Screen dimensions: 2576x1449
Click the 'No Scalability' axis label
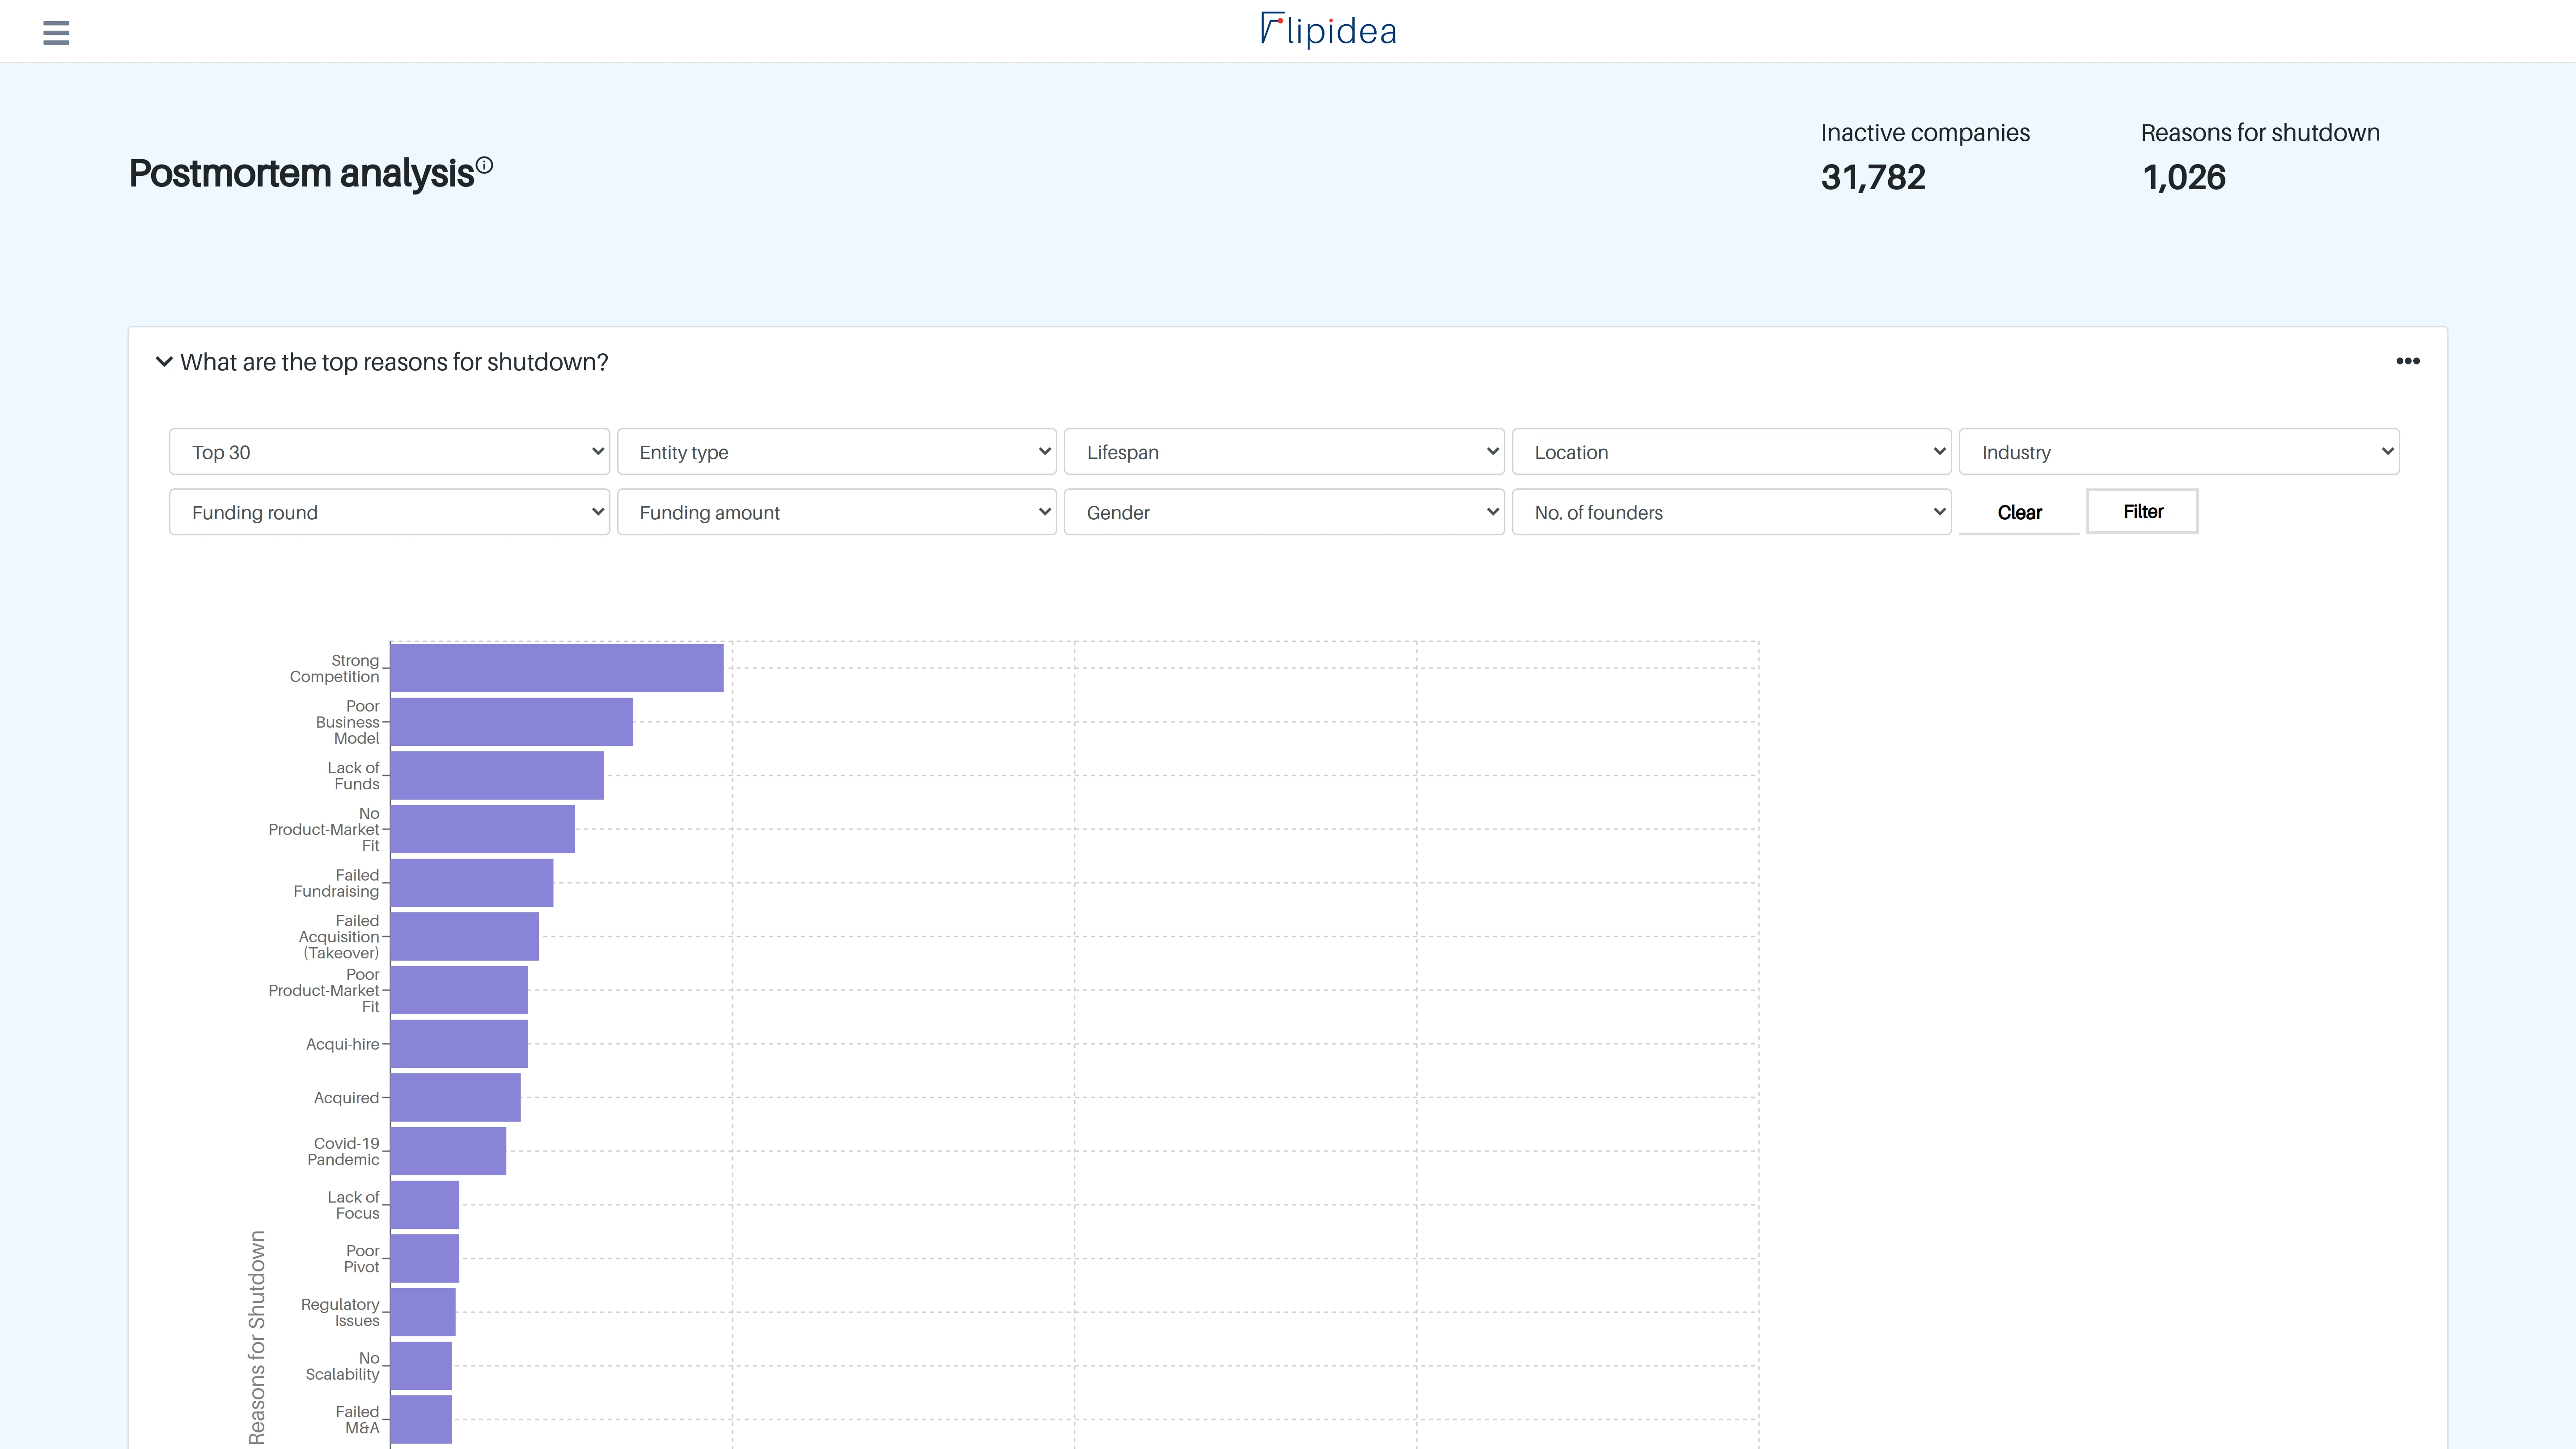click(343, 1366)
